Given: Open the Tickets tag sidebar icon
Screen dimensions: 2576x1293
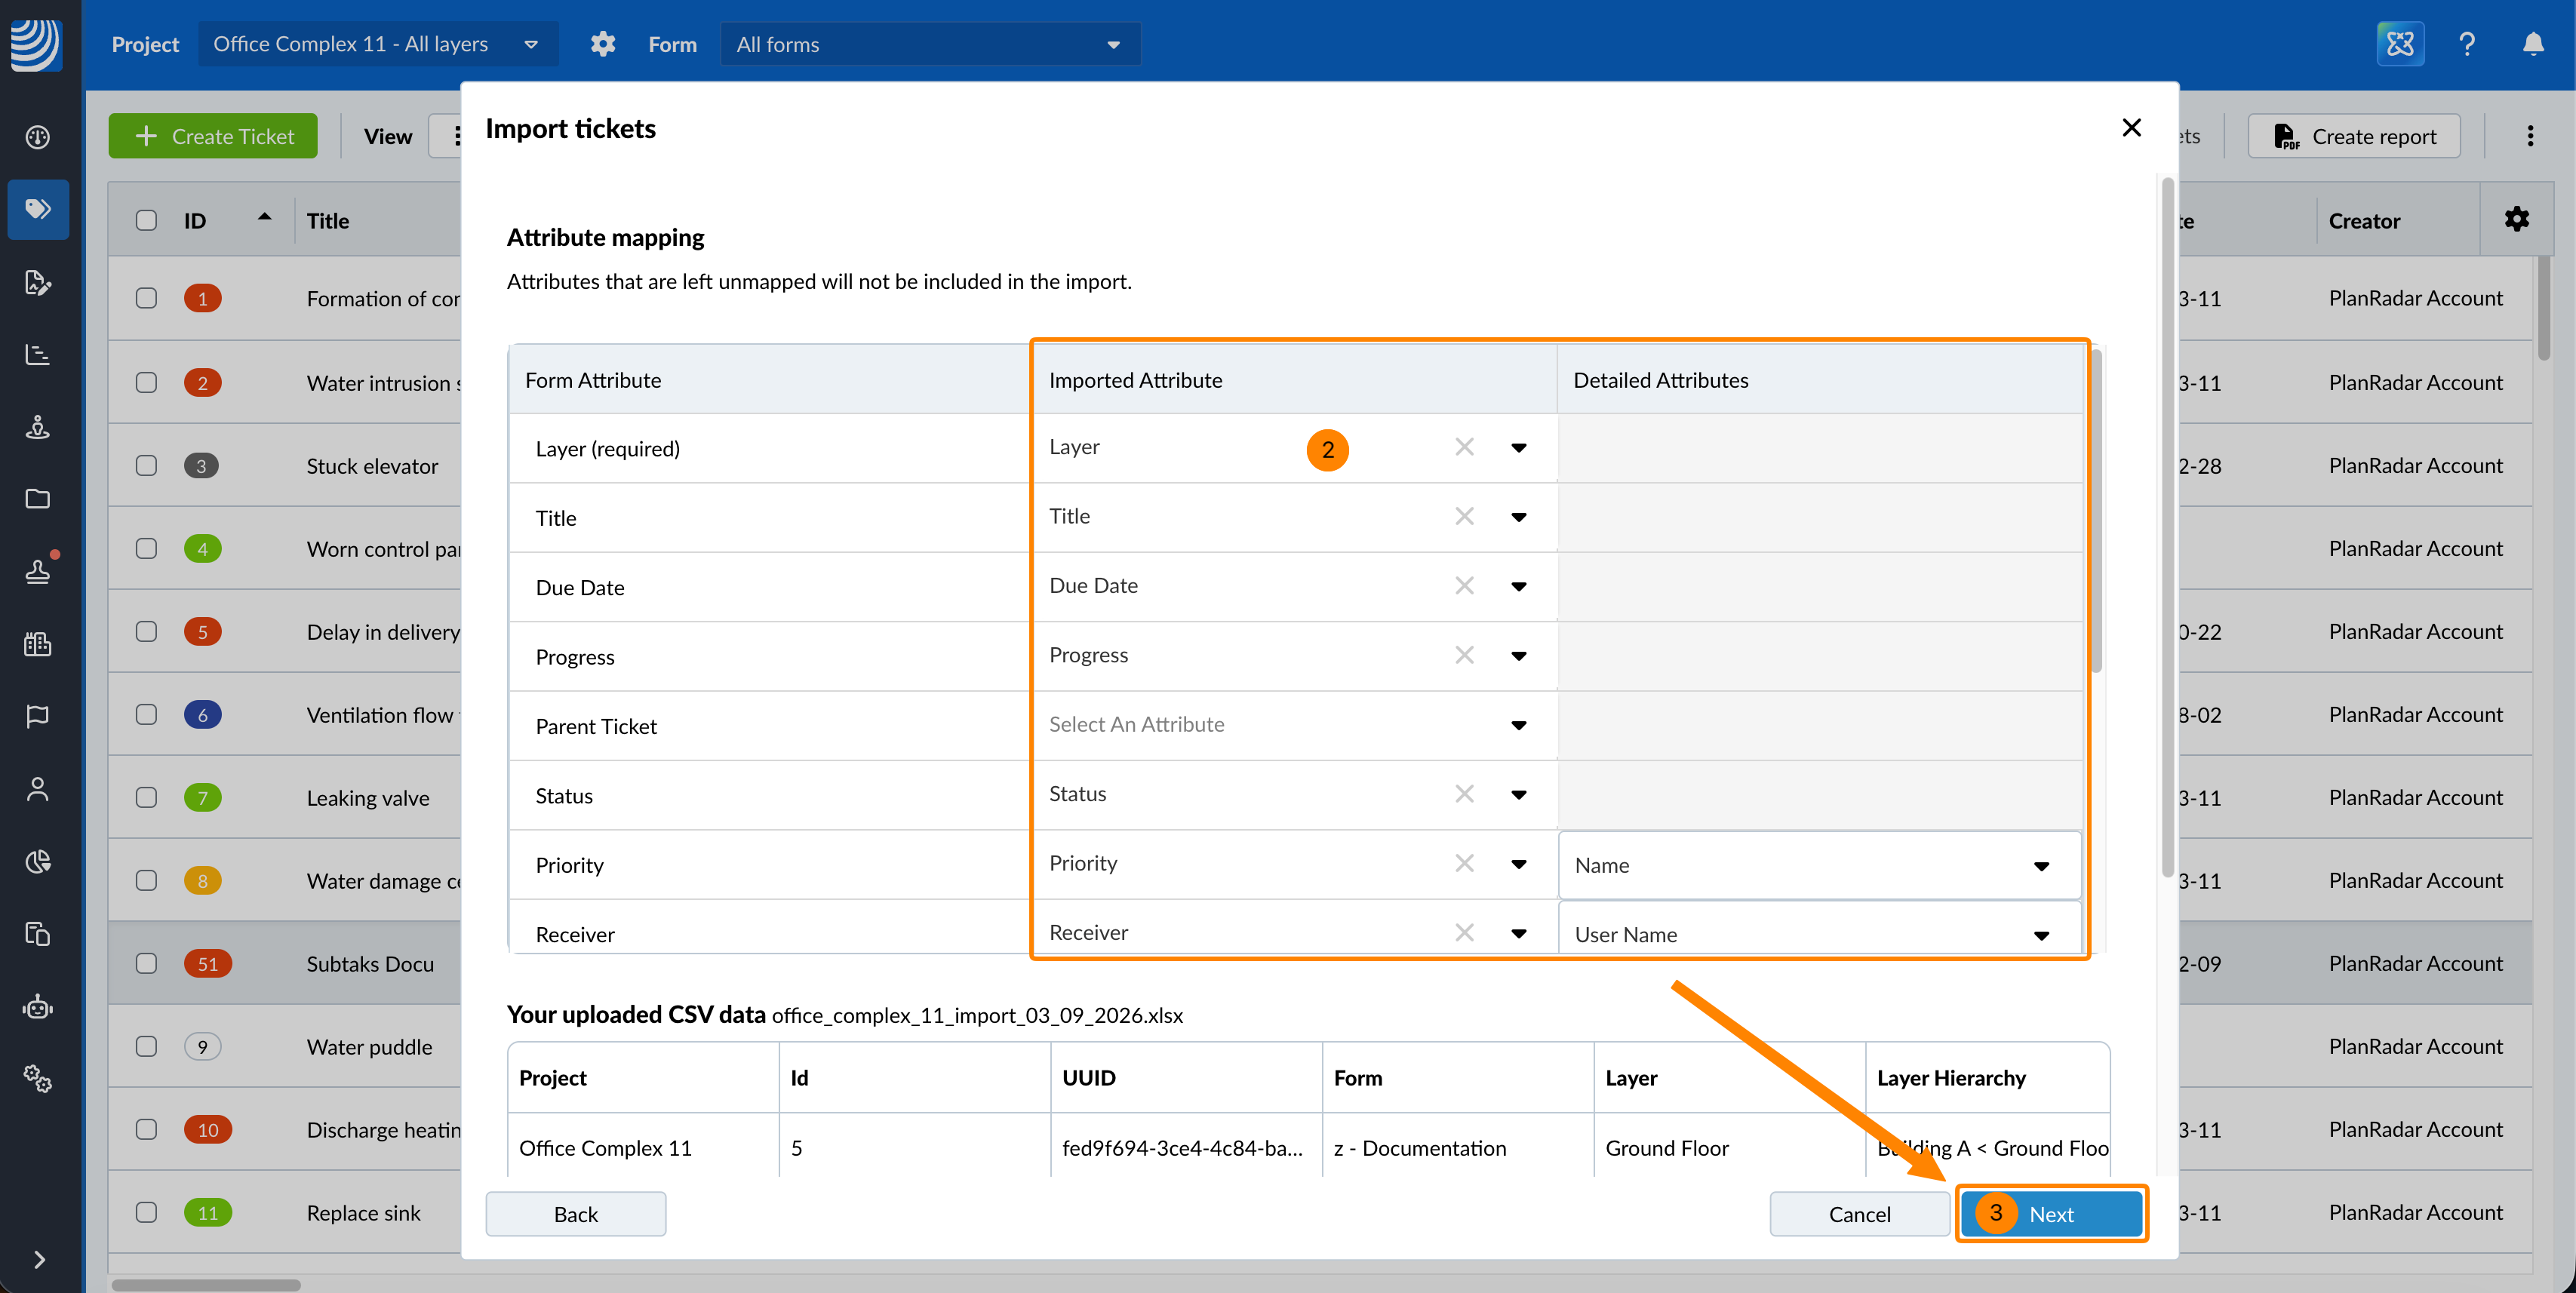Looking at the screenshot, I should (38, 209).
